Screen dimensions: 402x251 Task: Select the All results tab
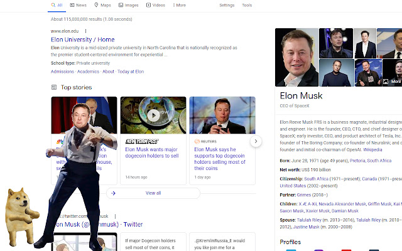pyautogui.click(x=57, y=5)
